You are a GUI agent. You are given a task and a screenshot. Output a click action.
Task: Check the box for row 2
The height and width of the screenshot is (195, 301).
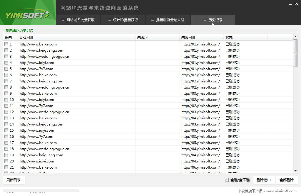[6, 50]
